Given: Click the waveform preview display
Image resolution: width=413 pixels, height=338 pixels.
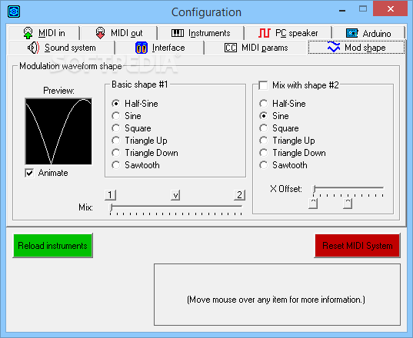Looking at the screenshot, I should click(58, 131).
